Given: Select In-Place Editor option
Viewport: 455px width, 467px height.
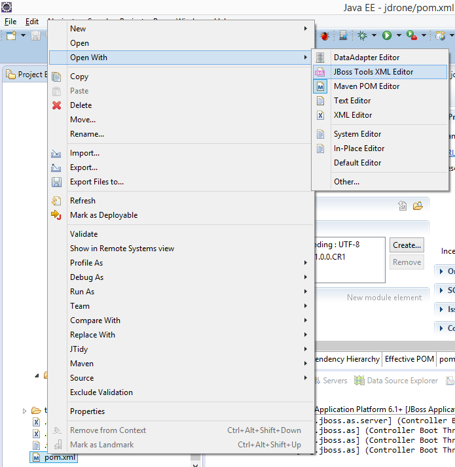Looking at the screenshot, I should [x=380, y=148].
